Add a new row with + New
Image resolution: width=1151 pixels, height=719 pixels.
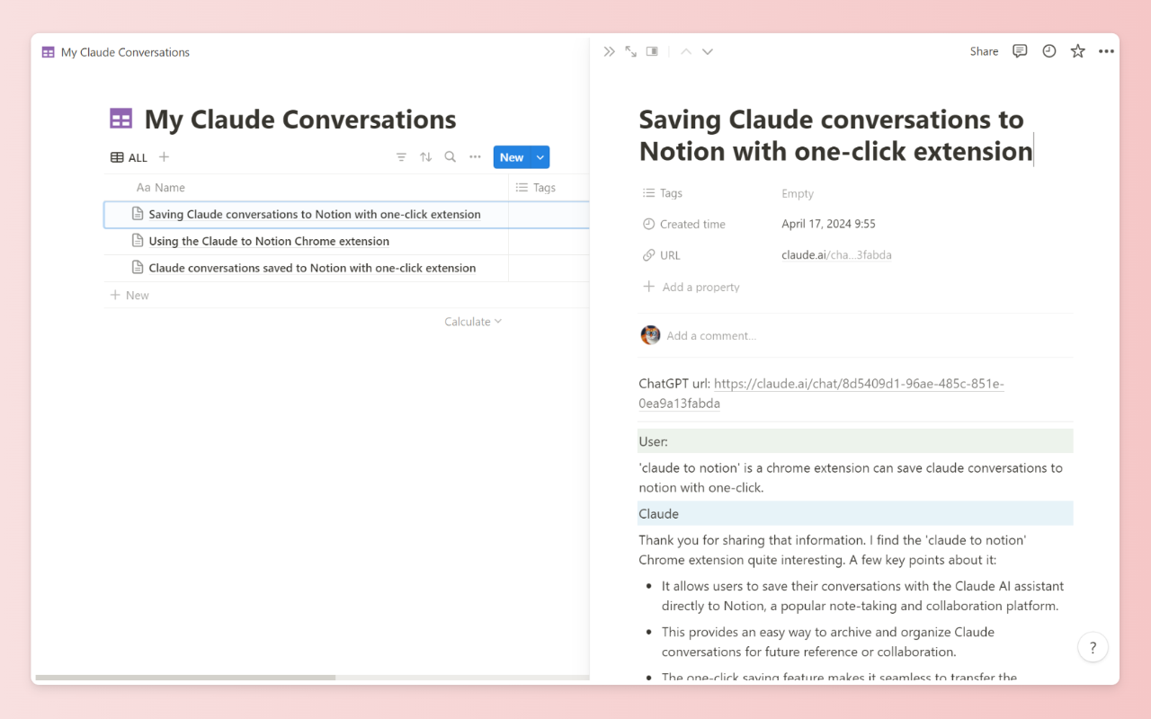(x=129, y=295)
